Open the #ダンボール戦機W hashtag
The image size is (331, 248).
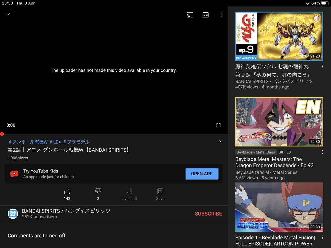(x=28, y=142)
